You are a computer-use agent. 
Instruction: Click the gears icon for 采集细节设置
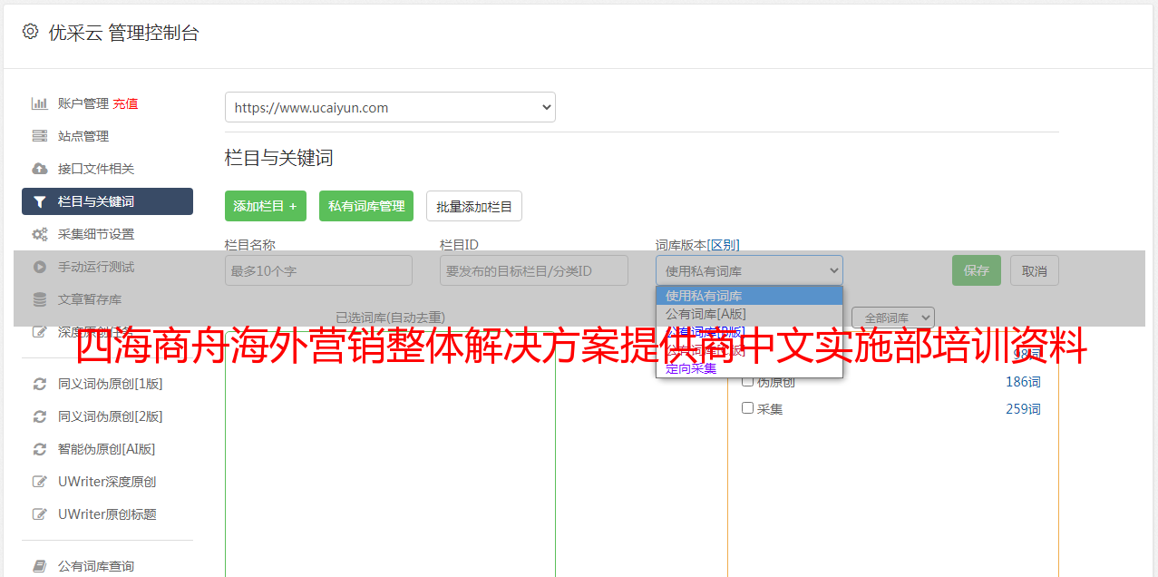coord(40,234)
